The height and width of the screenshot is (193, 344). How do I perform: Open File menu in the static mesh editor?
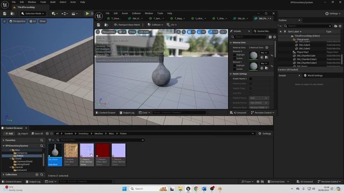[107, 13]
